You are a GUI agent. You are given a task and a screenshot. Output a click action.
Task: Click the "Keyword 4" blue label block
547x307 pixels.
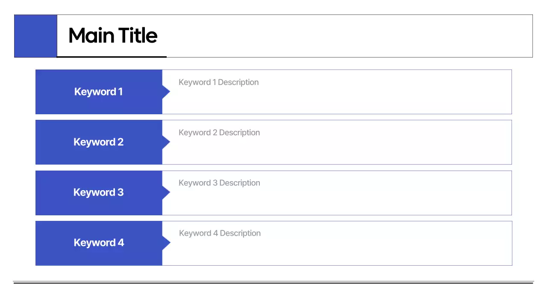[x=98, y=243]
